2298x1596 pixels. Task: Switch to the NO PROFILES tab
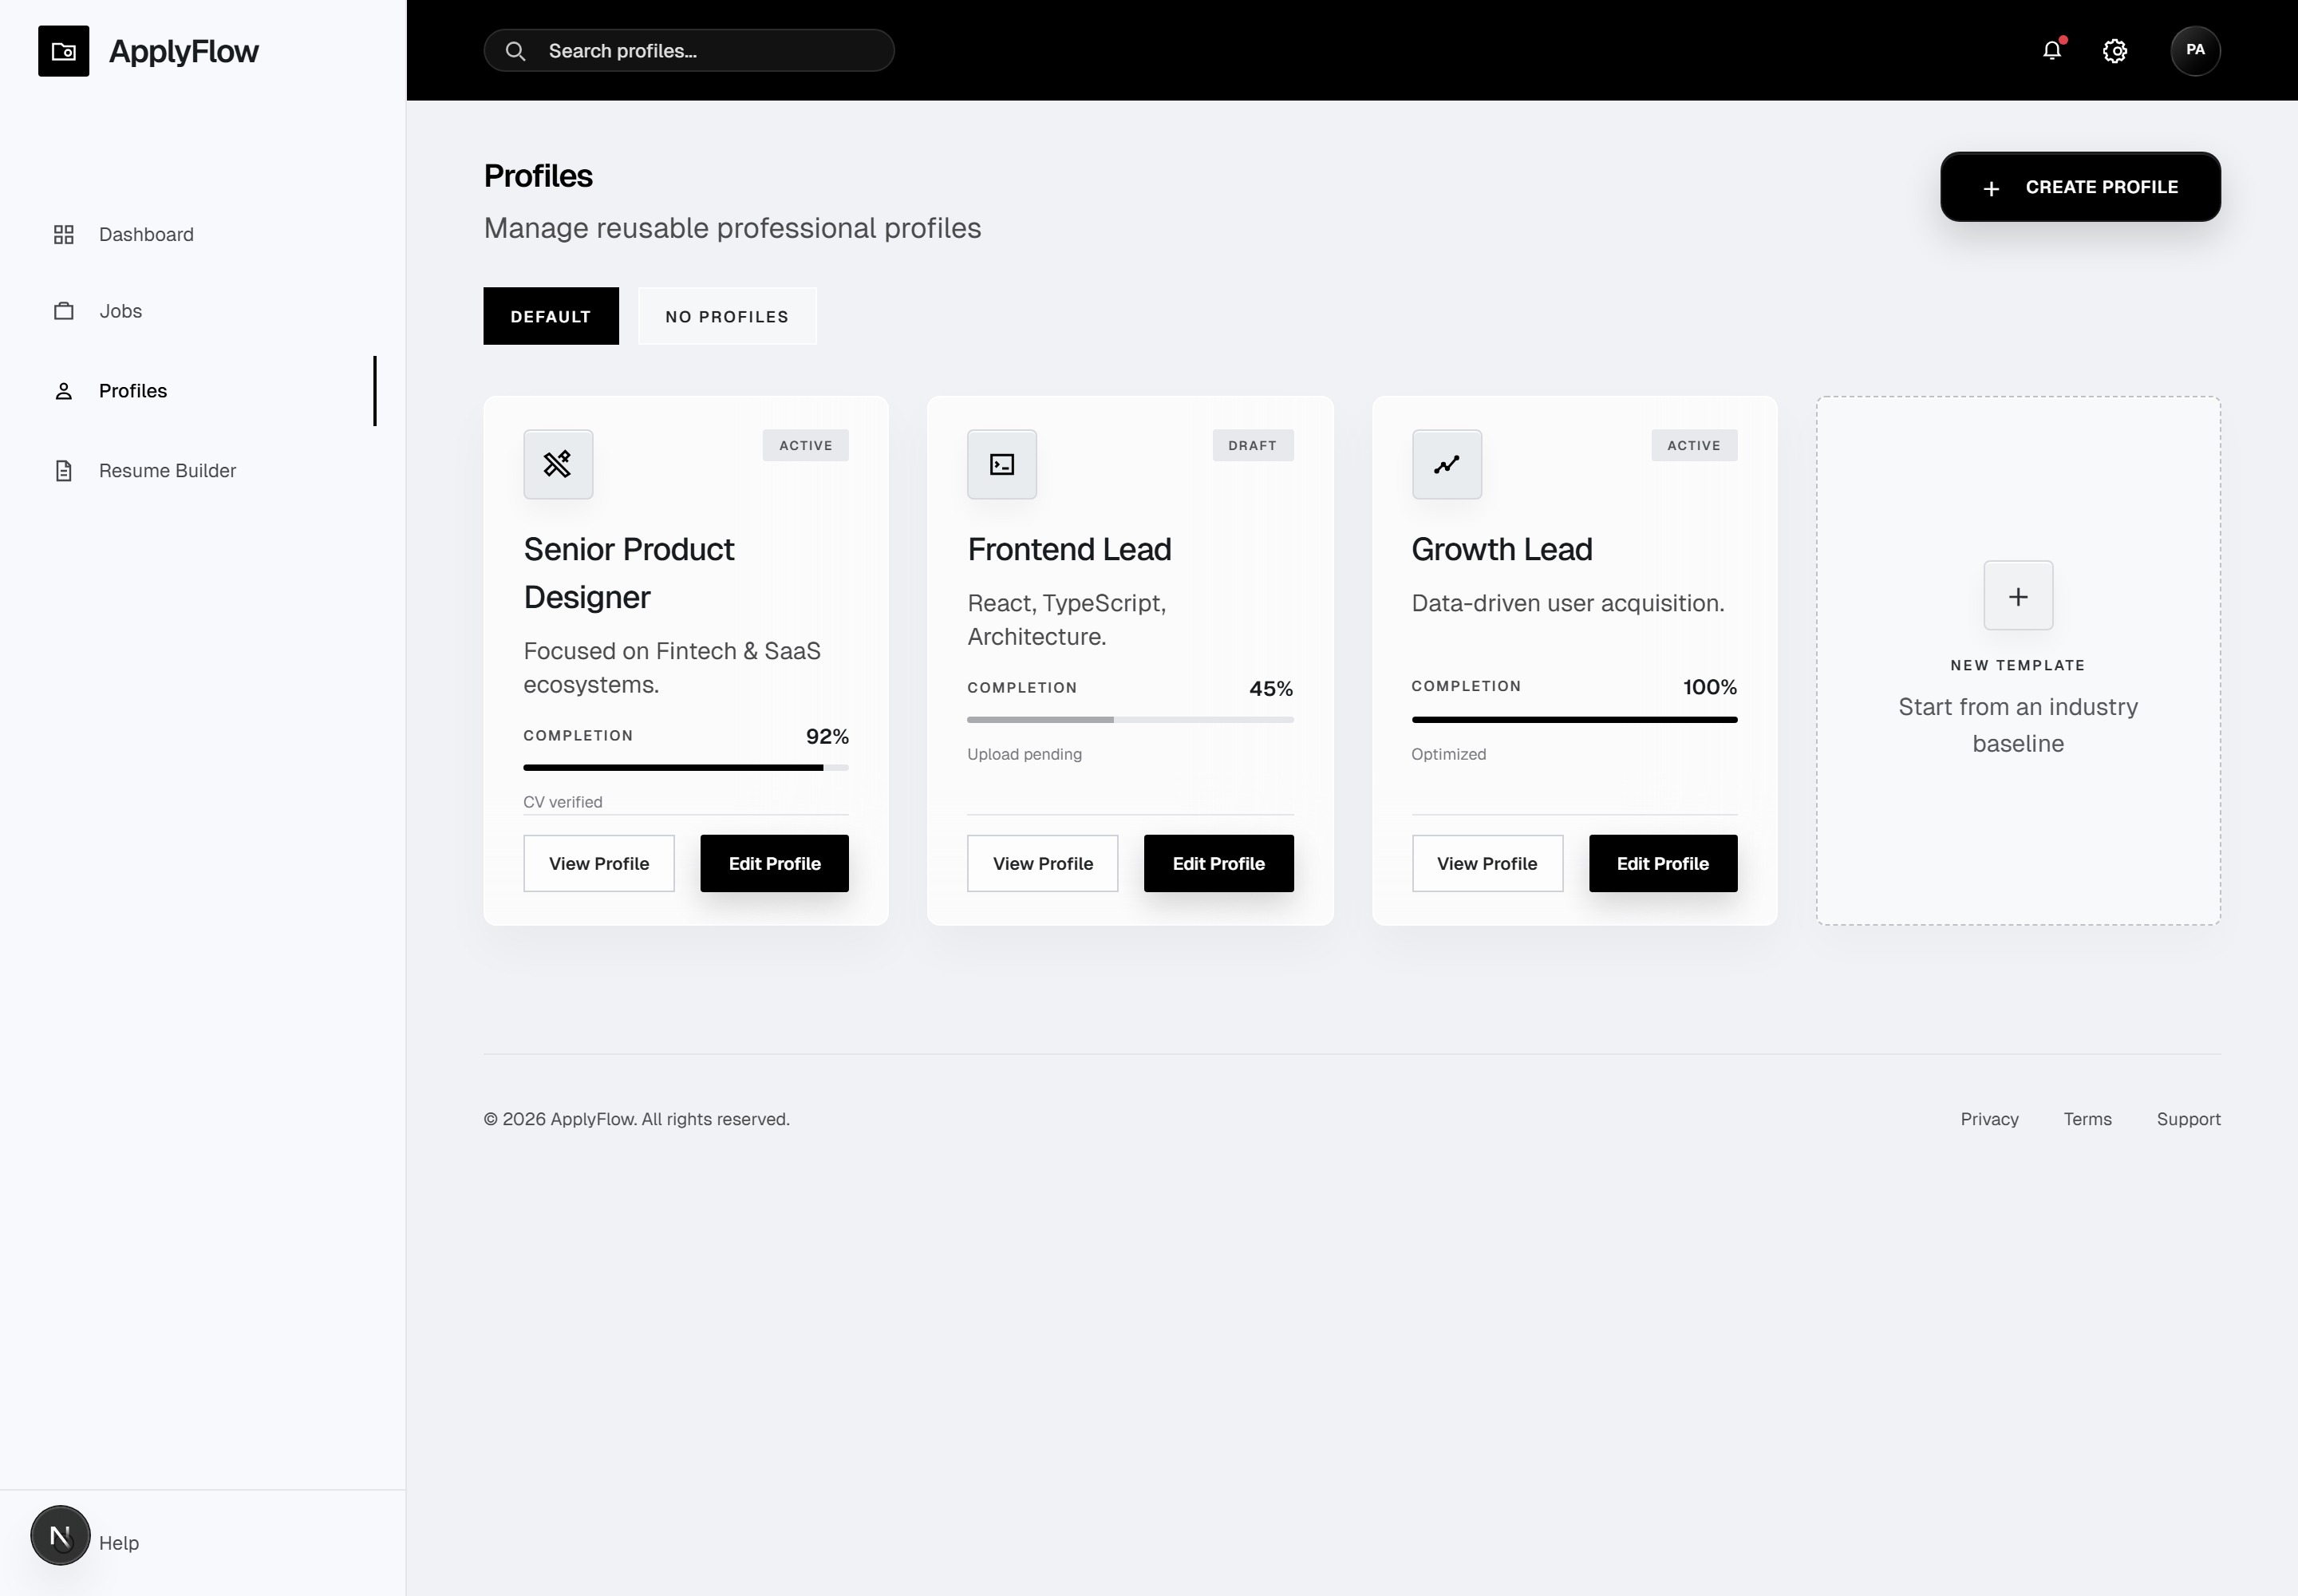coord(727,316)
